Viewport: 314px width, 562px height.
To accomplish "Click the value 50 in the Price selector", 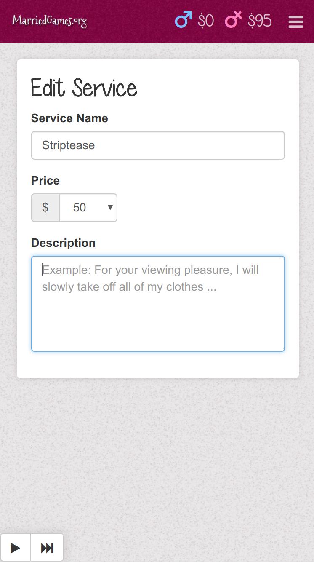I will [x=80, y=208].
